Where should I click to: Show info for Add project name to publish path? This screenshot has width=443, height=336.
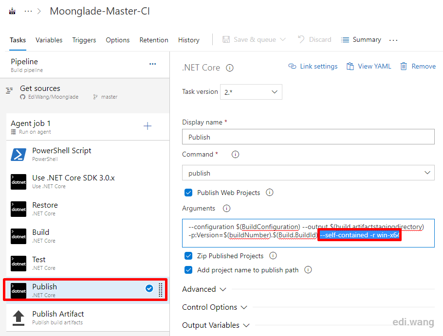click(308, 270)
